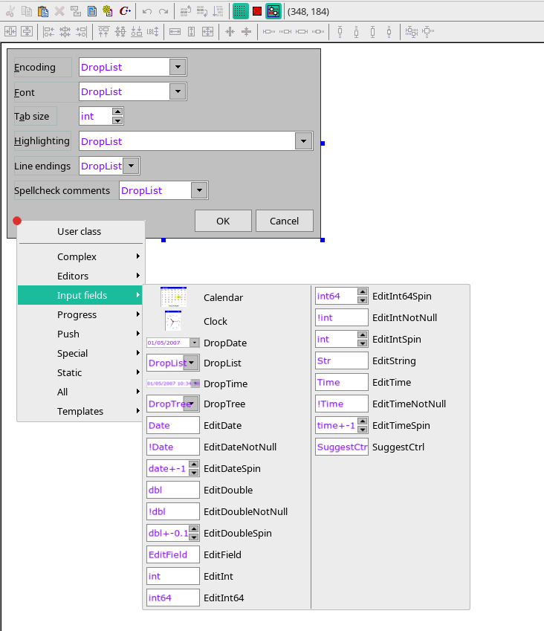The height and width of the screenshot is (631, 544).
Task: Click the yellow flower icon in toolbar
Action: (109, 11)
